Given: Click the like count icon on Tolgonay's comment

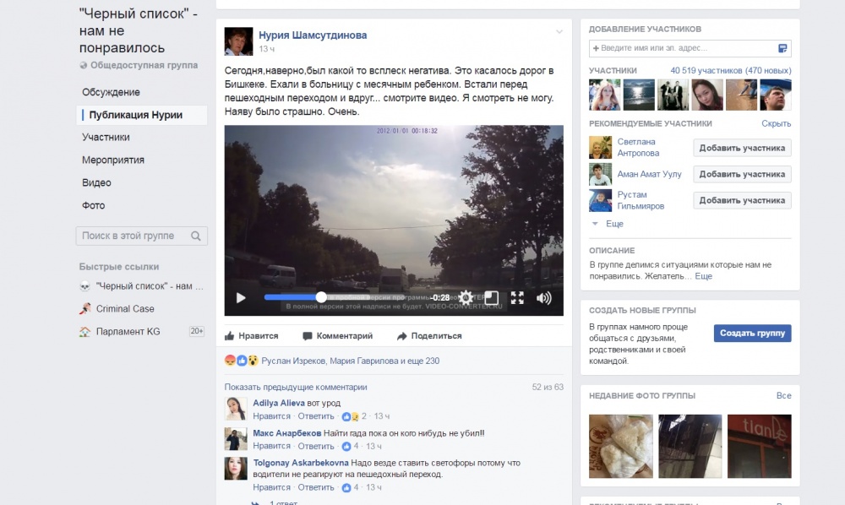Looking at the screenshot, I should pos(346,488).
